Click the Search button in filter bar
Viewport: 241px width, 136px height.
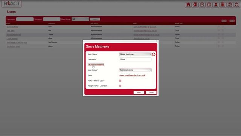(95, 19)
